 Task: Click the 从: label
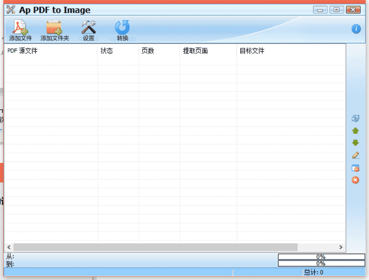click(x=10, y=256)
